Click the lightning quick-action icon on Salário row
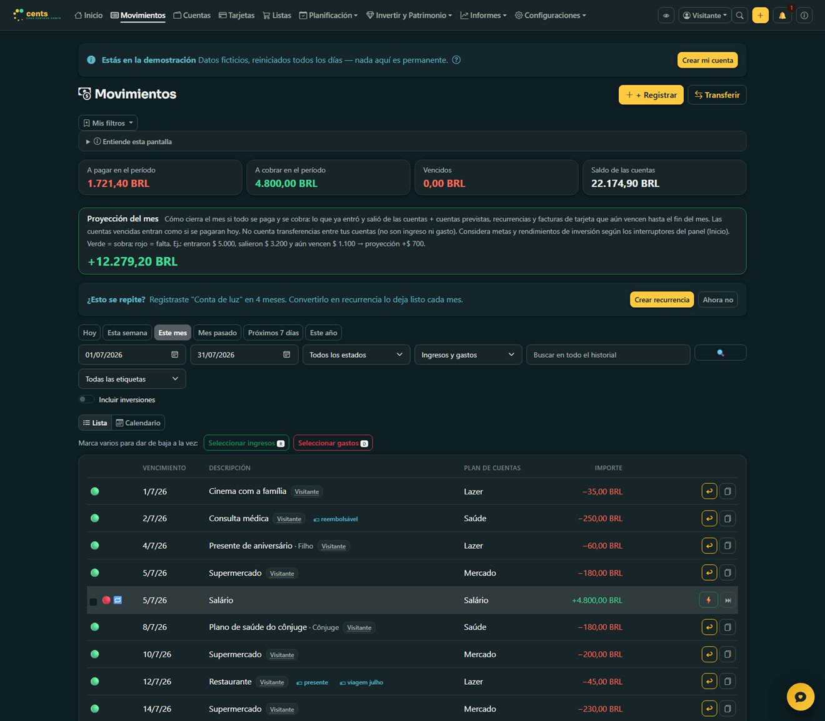This screenshot has height=721, width=825. pyautogui.click(x=708, y=600)
